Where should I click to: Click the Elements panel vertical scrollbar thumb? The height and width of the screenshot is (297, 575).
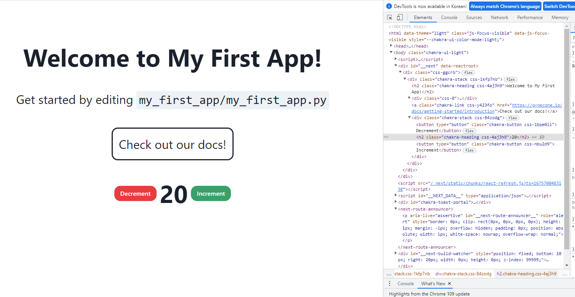pos(567,139)
